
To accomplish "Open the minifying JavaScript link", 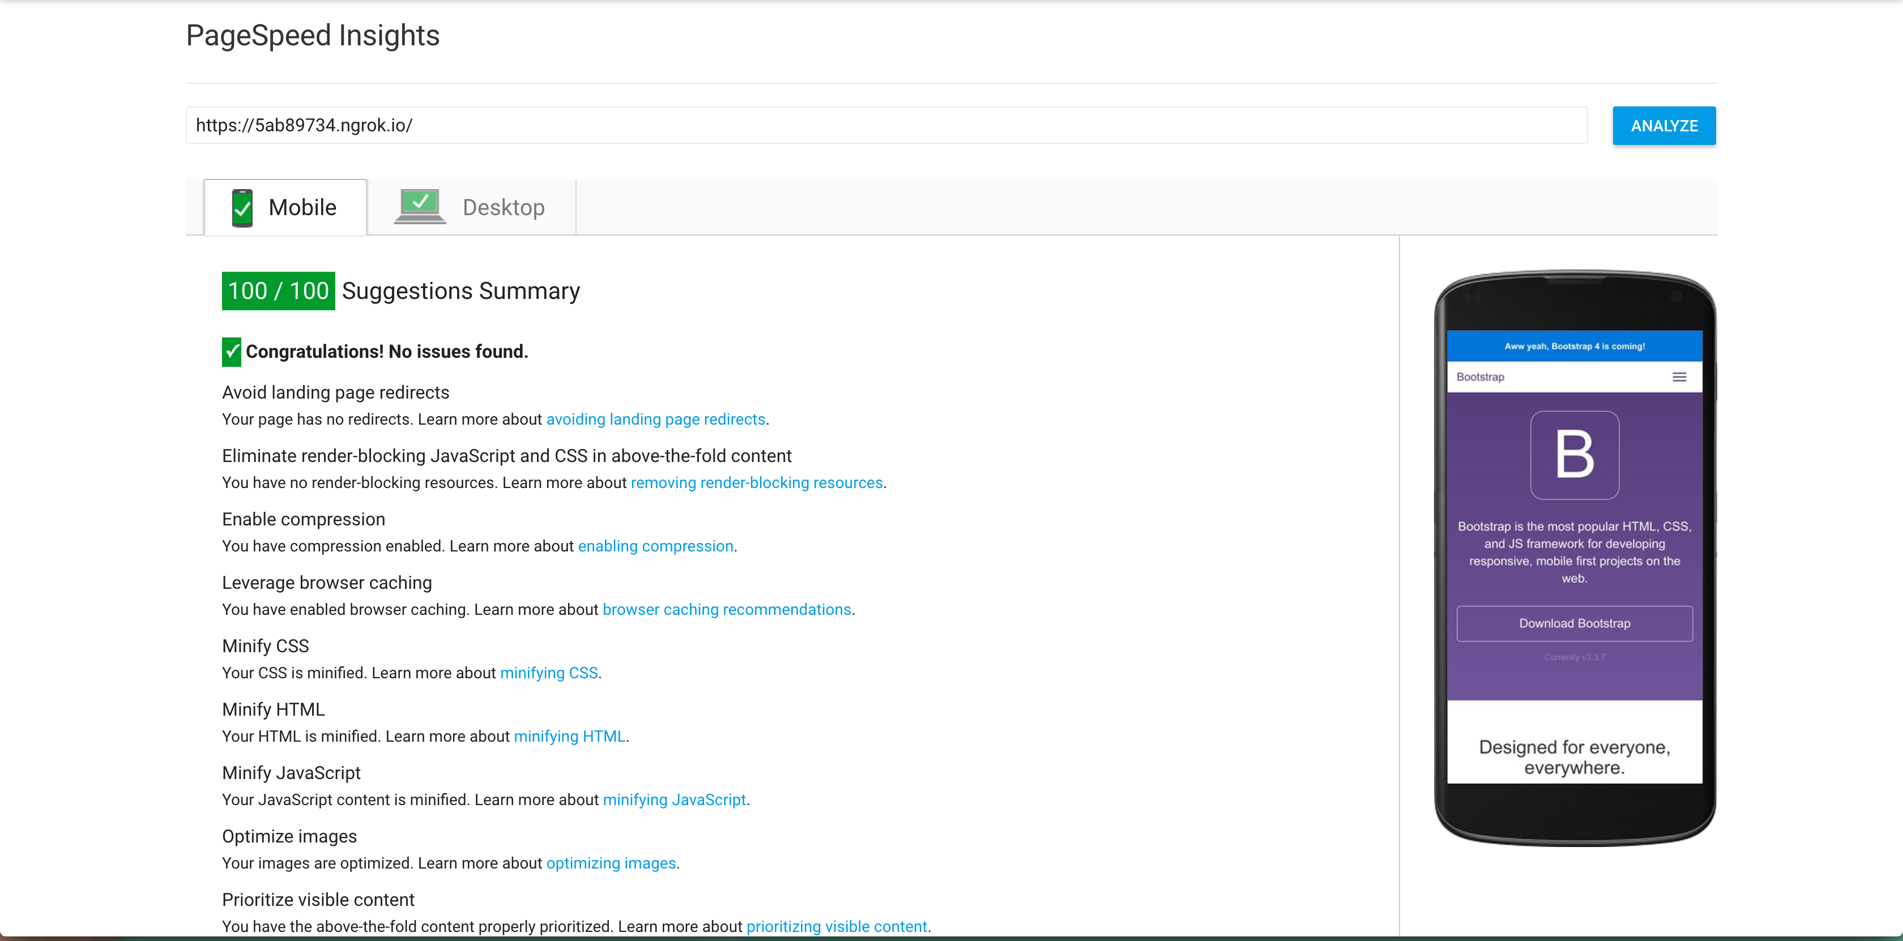I will click(x=674, y=801).
